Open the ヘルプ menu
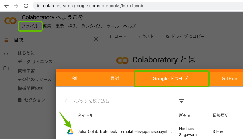This screenshot has height=139, width=243. (130, 26)
